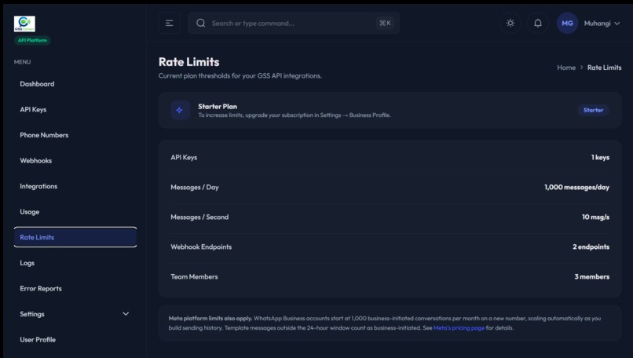Click the Starter plan badge
This screenshot has height=358, width=633.
(x=593, y=110)
